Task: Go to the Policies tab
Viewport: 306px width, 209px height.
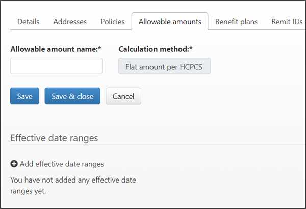Action: [112, 22]
